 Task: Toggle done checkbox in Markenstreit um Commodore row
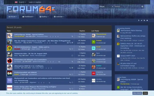pyautogui.click(x=72, y=82)
